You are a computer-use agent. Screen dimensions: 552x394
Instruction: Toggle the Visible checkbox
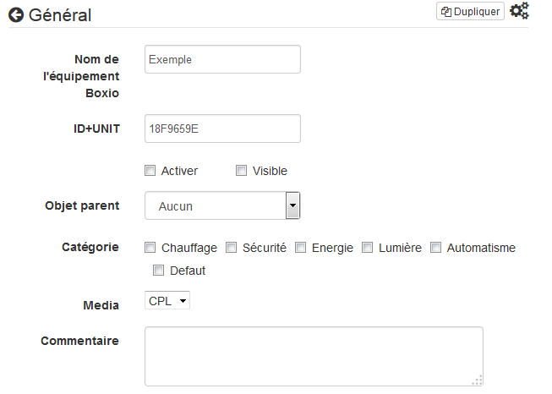241,171
